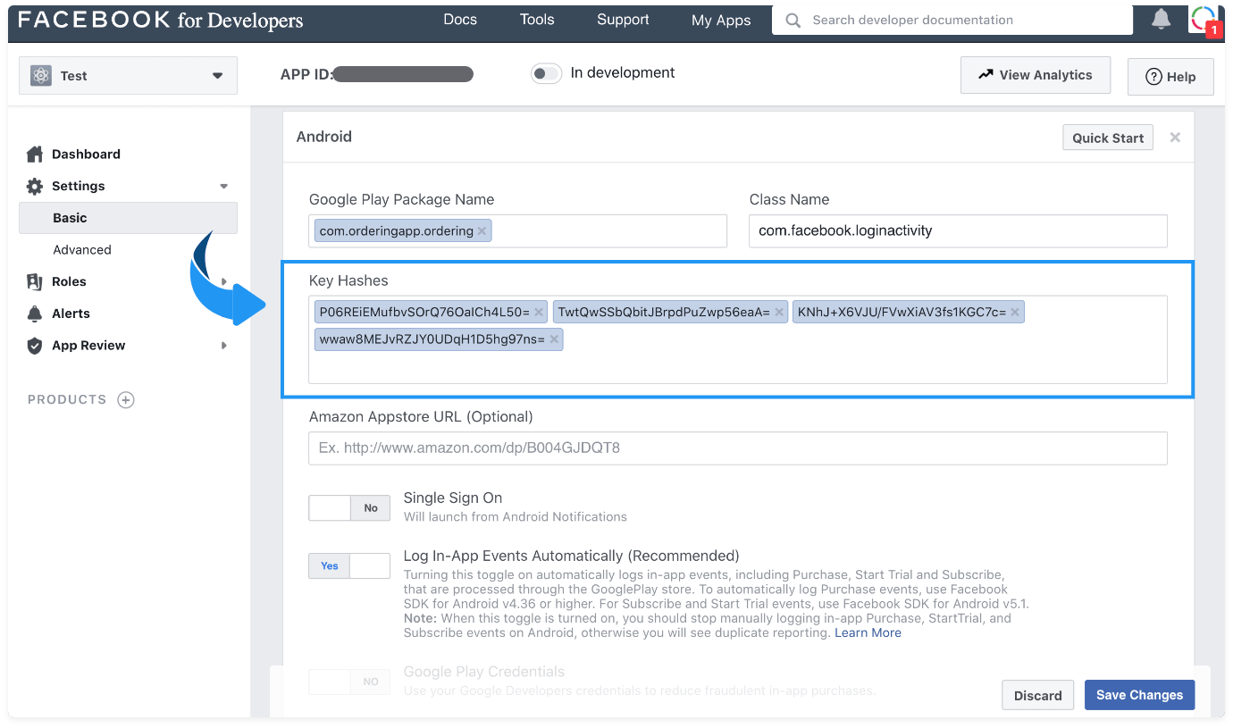Viewport: 1233px width, 728px height.
Task: Open the Learn More link
Action: (x=868, y=632)
